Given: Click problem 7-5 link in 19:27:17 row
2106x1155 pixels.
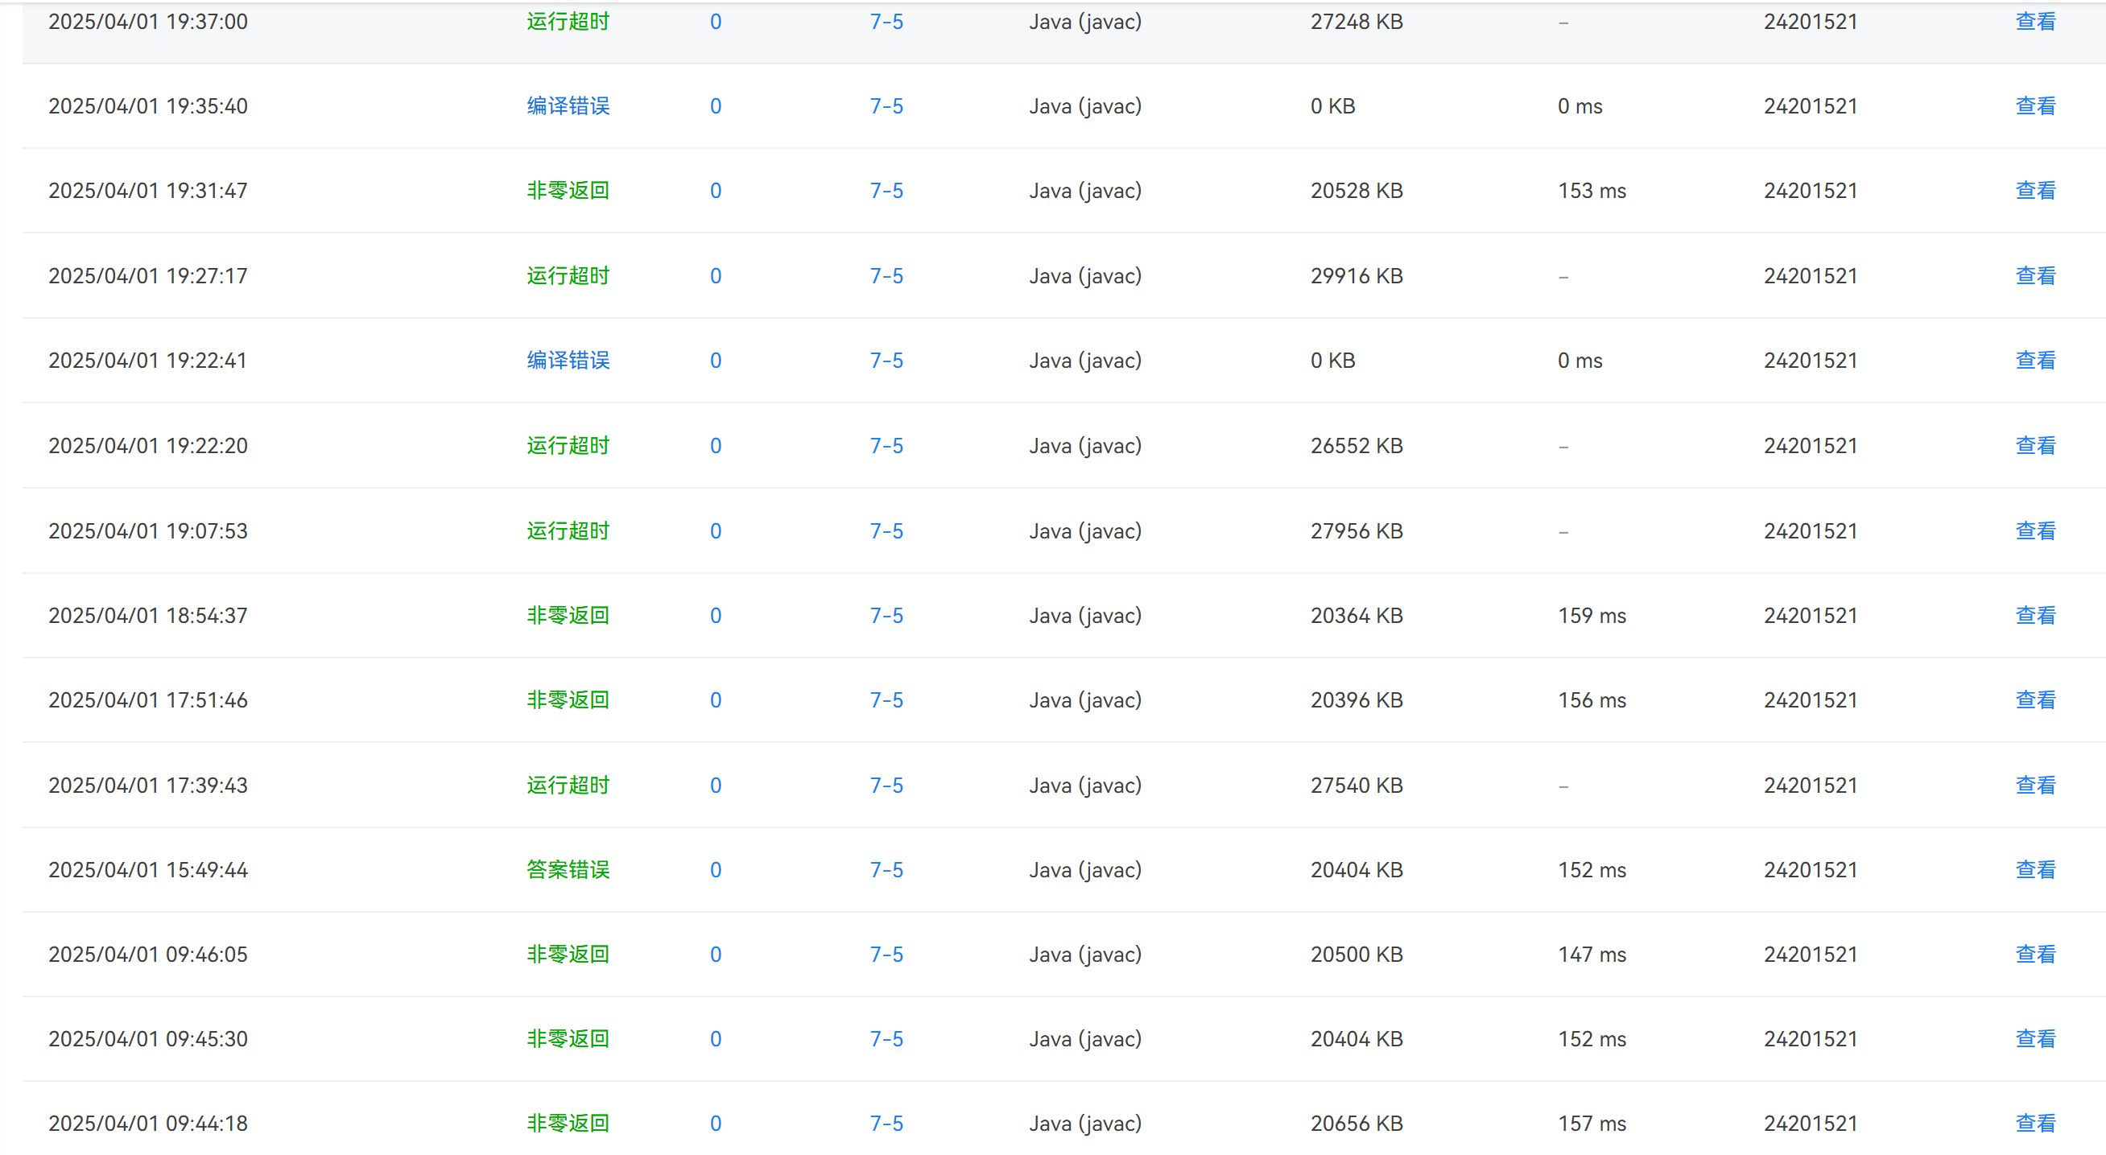Looking at the screenshot, I should pyautogui.click(x=886, y=276).
